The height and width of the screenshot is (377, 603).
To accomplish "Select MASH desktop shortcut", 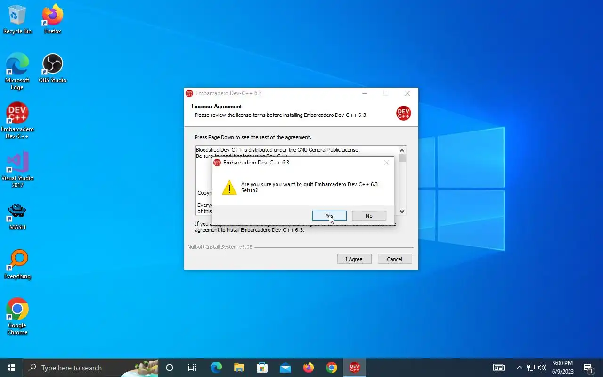I will coord(17,216).
